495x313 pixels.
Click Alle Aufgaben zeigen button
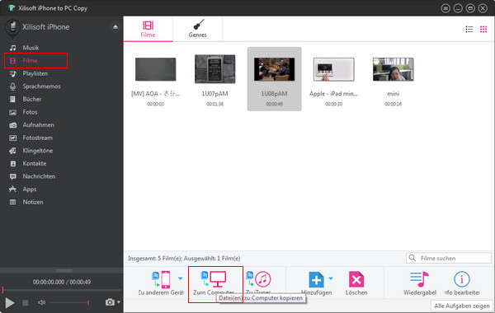coord(461,306)
